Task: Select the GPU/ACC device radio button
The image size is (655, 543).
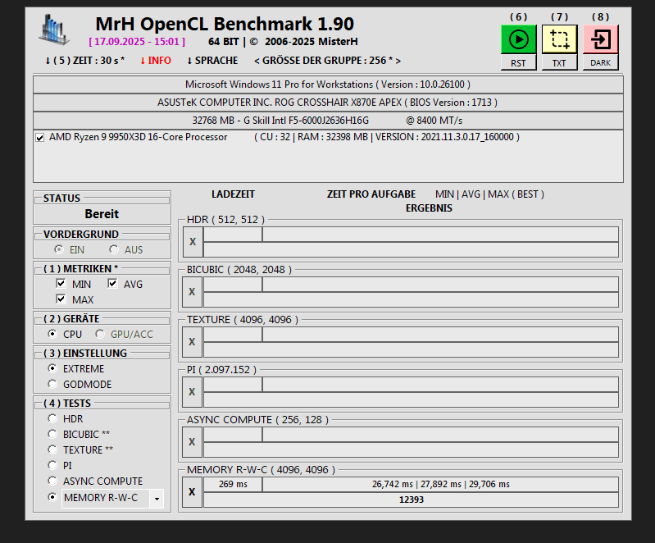Action: tap(99, 334)
